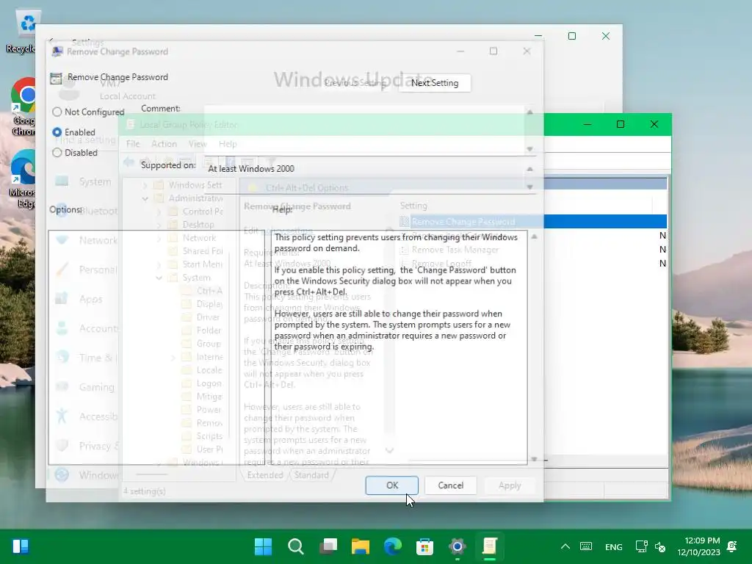The image size is (752, 564).
Task: Collapse Administrative Templates tree node
Action: click(145, 198)
